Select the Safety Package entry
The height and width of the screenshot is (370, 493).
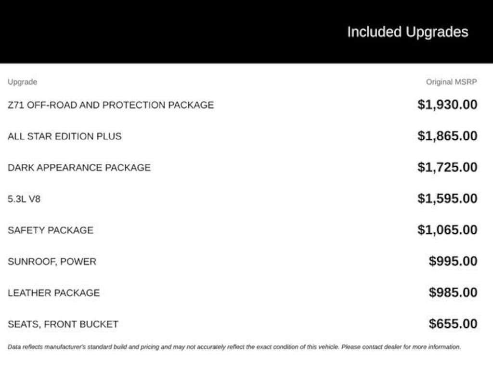pos(51,230)
